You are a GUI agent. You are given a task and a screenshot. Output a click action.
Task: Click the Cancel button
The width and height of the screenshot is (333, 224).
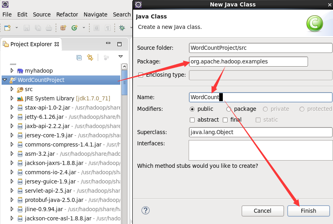click(263, 211)
